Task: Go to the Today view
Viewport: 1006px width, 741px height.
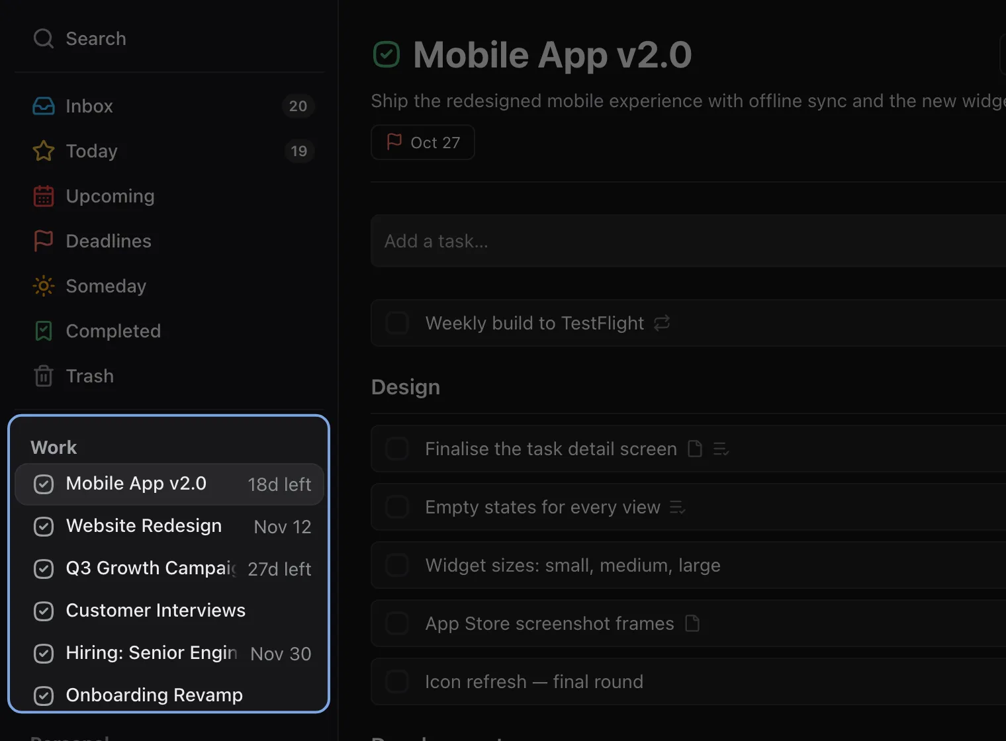Action: [169, 151]
